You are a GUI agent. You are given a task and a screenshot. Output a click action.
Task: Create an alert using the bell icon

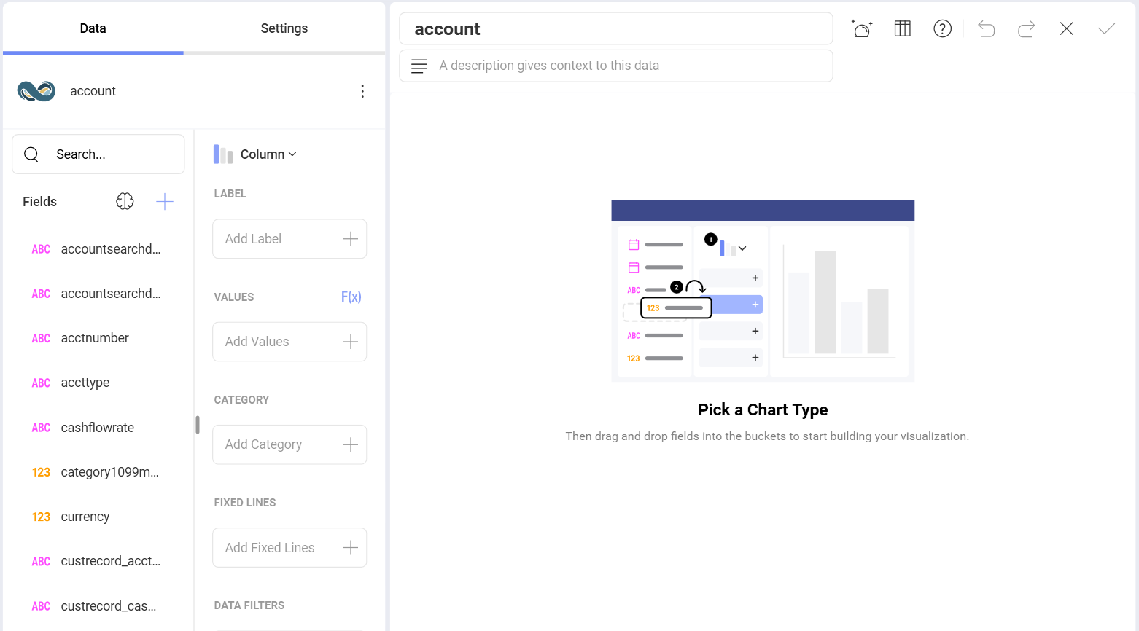pos(862,28)
